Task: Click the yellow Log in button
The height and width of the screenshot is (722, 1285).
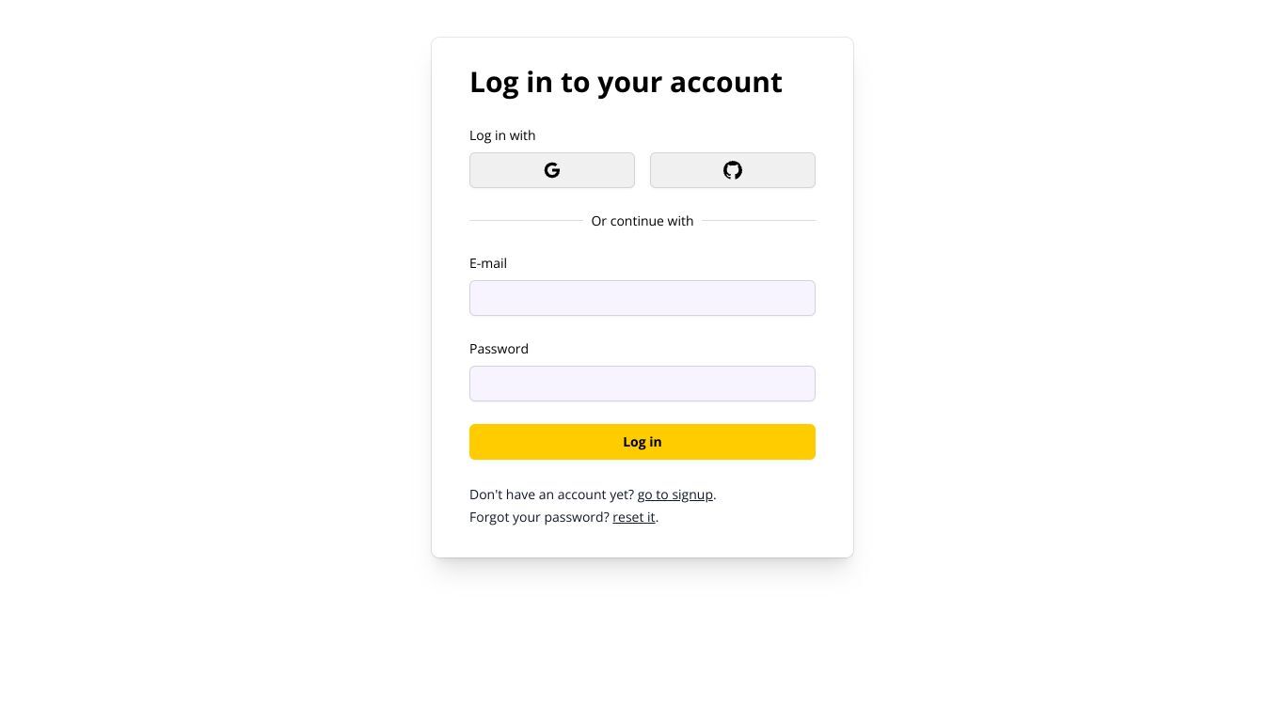Action: tap(642, 442)
